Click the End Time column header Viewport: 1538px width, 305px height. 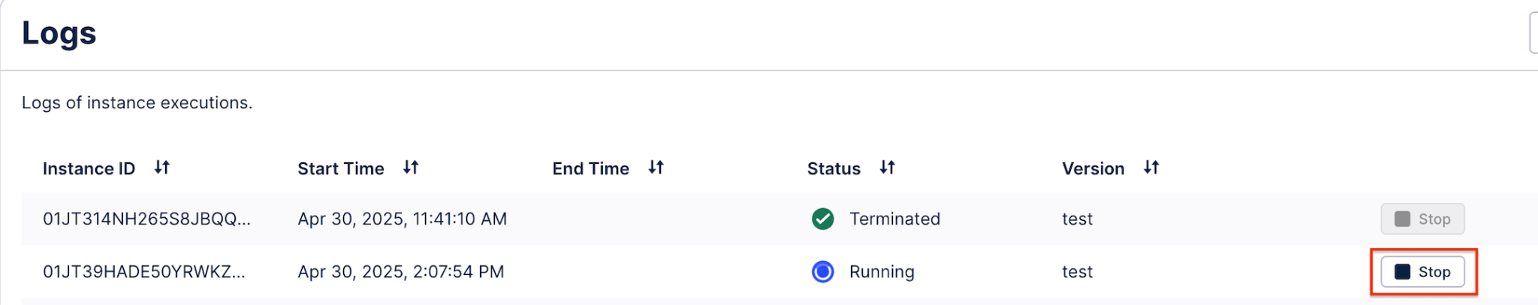point(591,168)
